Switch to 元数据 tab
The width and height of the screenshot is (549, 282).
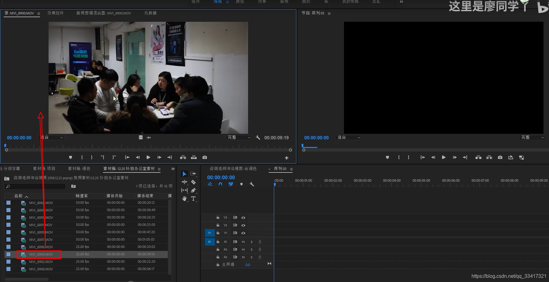[x=150, y=13]
